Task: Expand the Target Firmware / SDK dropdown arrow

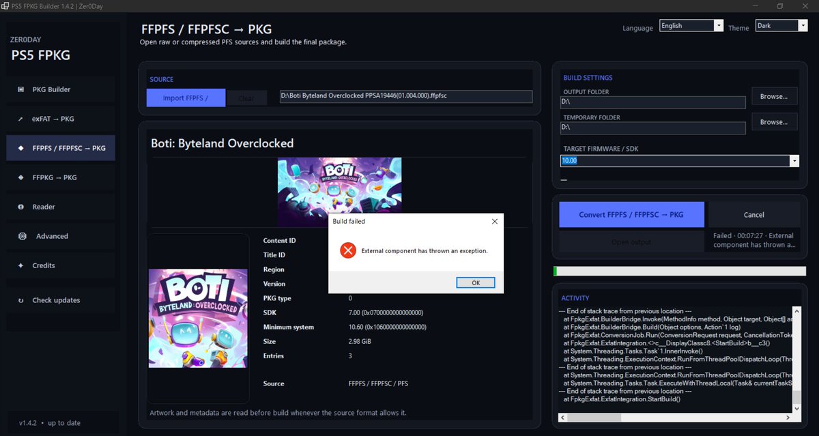Action: click(x=794, y=160)
